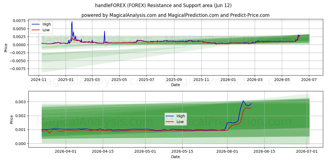
Task: Click the bottom chart x-axis label '2026-07-01'
Action: tap(307, 152)
